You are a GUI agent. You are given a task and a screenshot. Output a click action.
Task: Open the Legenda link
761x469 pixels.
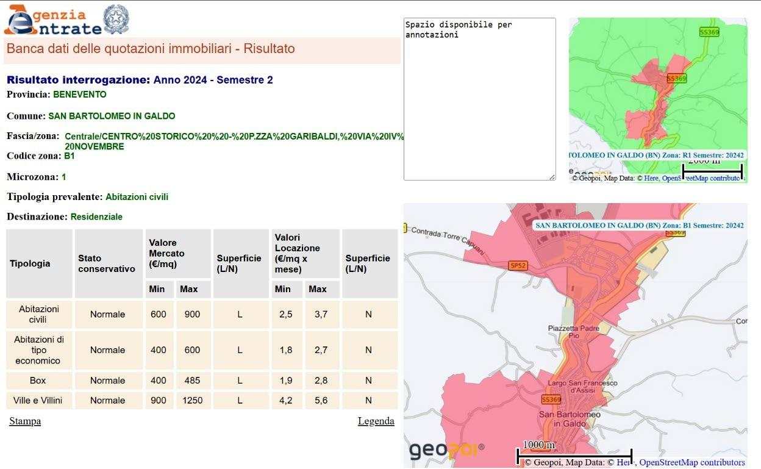pos(376,421)
